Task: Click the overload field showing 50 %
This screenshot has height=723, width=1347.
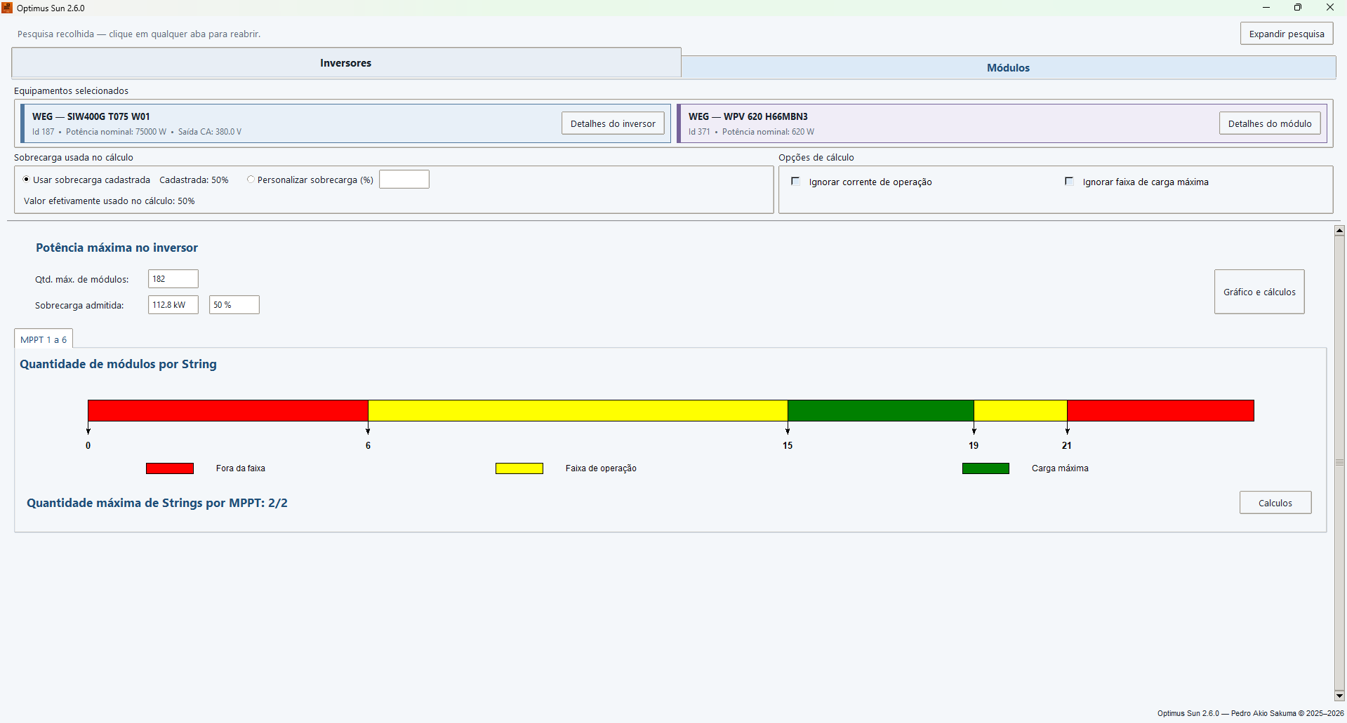Action: [234, 305]
